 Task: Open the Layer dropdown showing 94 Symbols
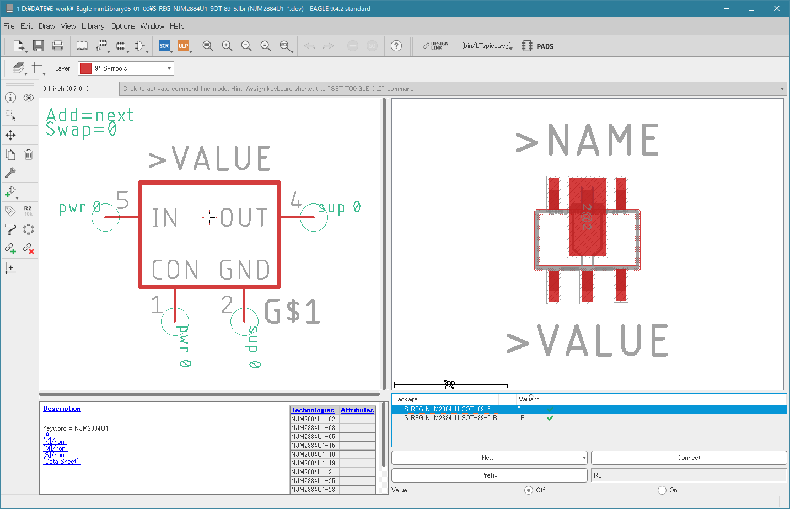pyautogui.click(x=126, y=68)
